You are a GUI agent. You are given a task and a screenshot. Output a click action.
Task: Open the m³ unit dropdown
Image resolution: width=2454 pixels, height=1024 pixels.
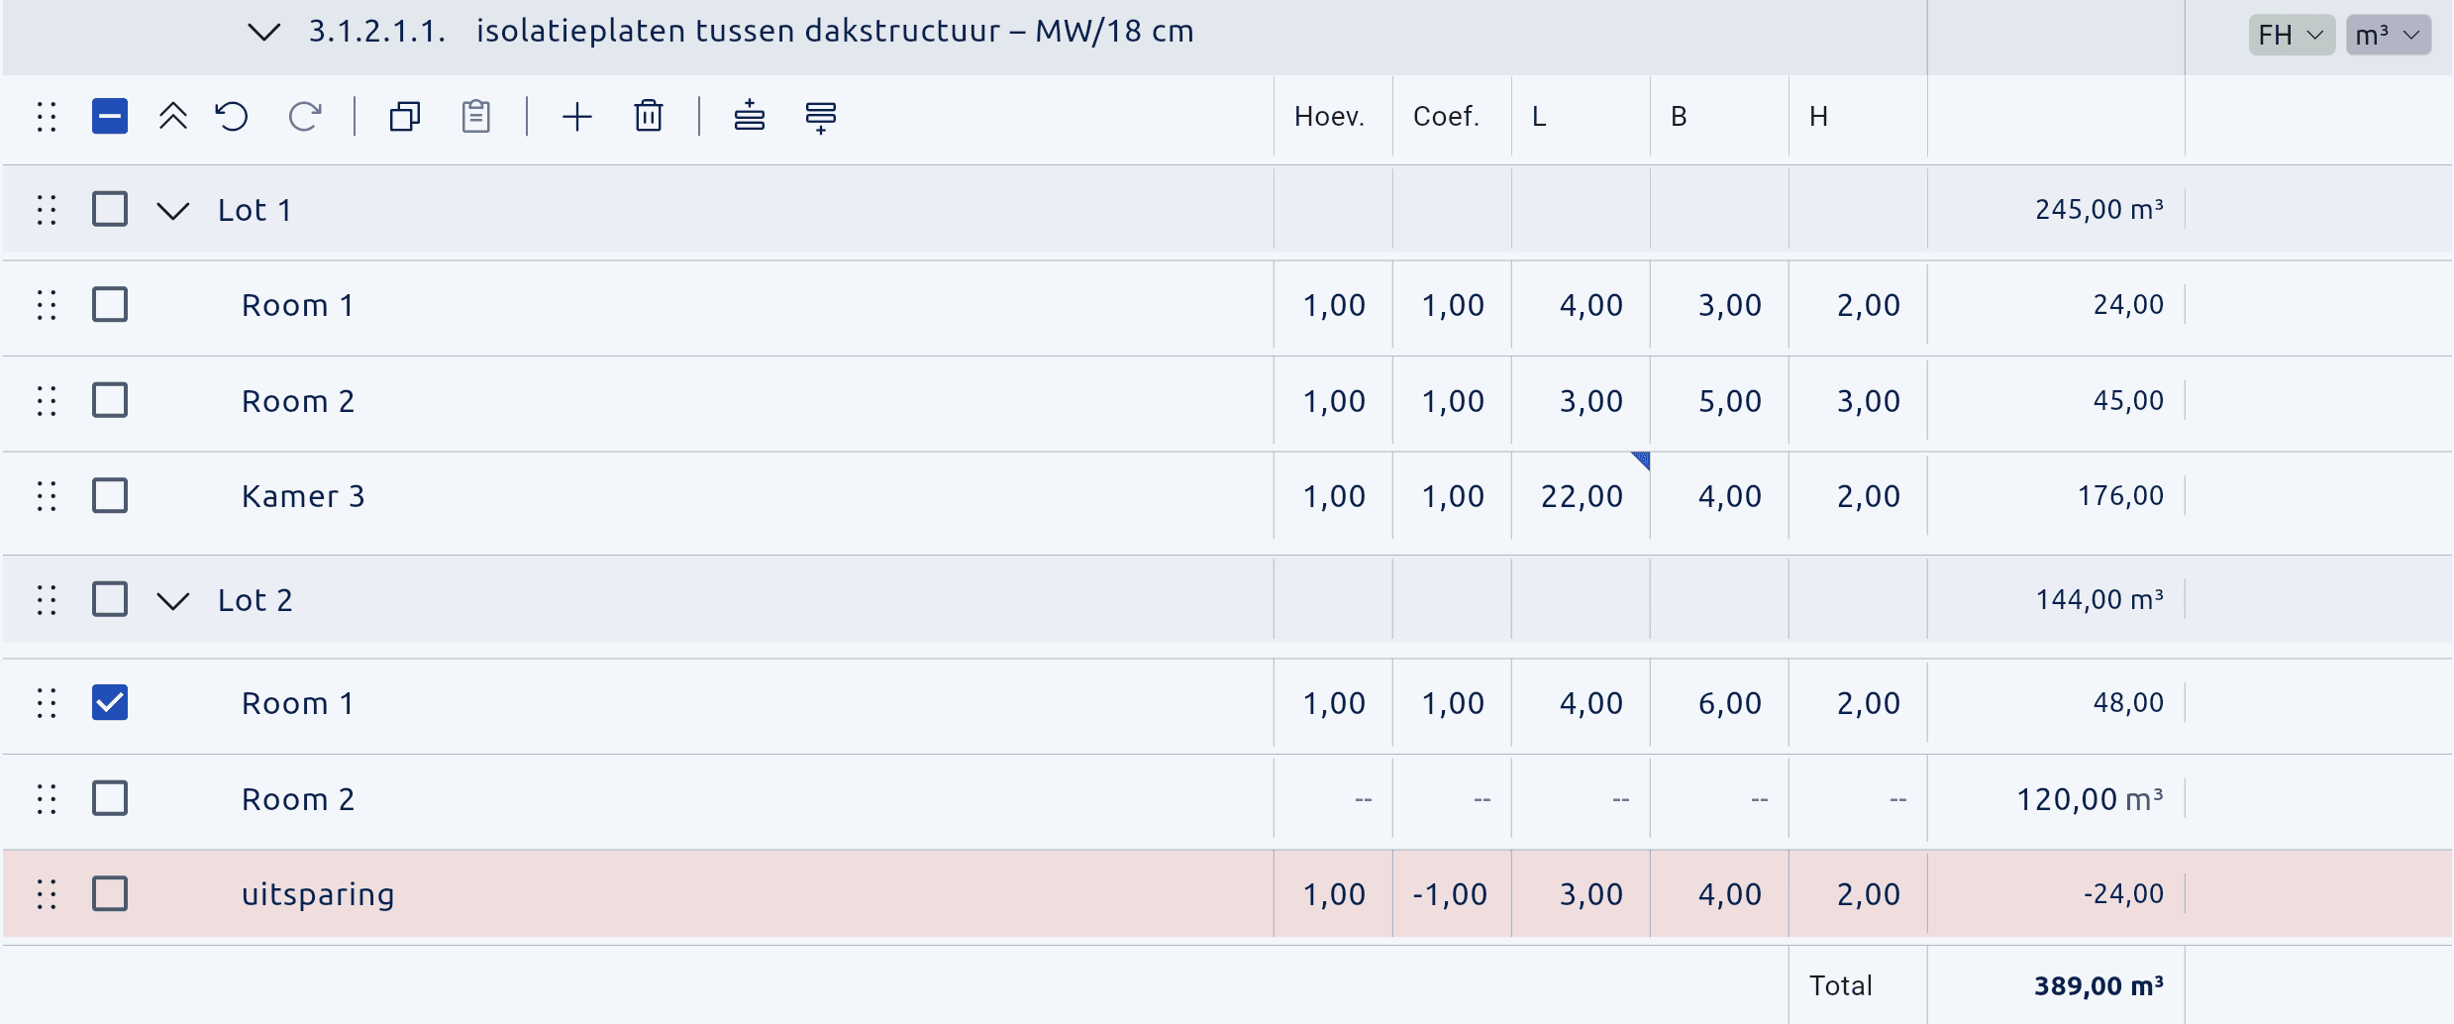point(2389,36)
